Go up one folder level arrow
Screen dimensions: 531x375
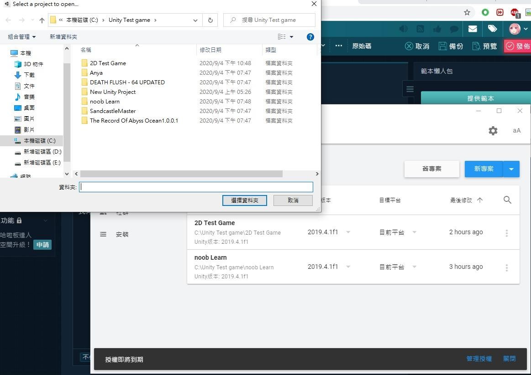pyautogui.click(x=42, y=20)
